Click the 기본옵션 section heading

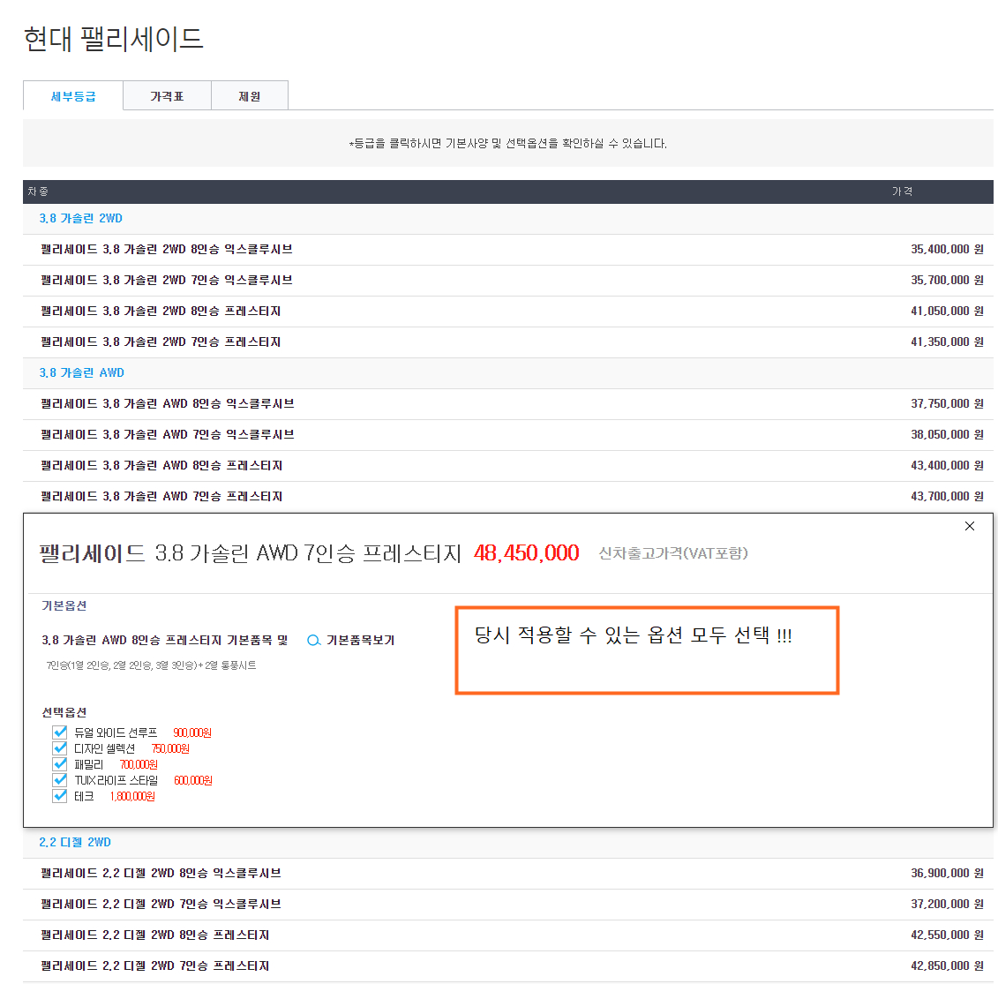(64, 606)
